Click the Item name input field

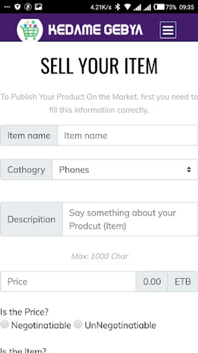pos(128,135)
